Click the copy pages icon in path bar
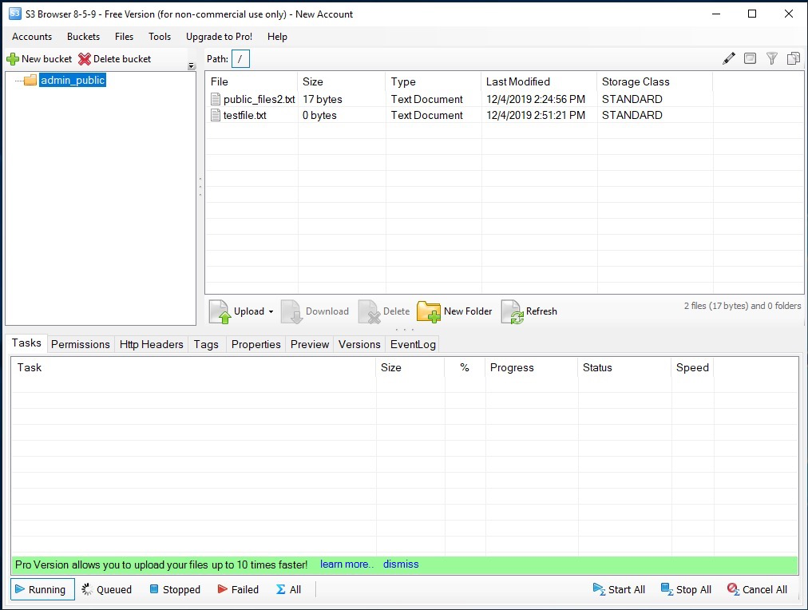Screen dimensions: 808x610 [x=794, y=59]
